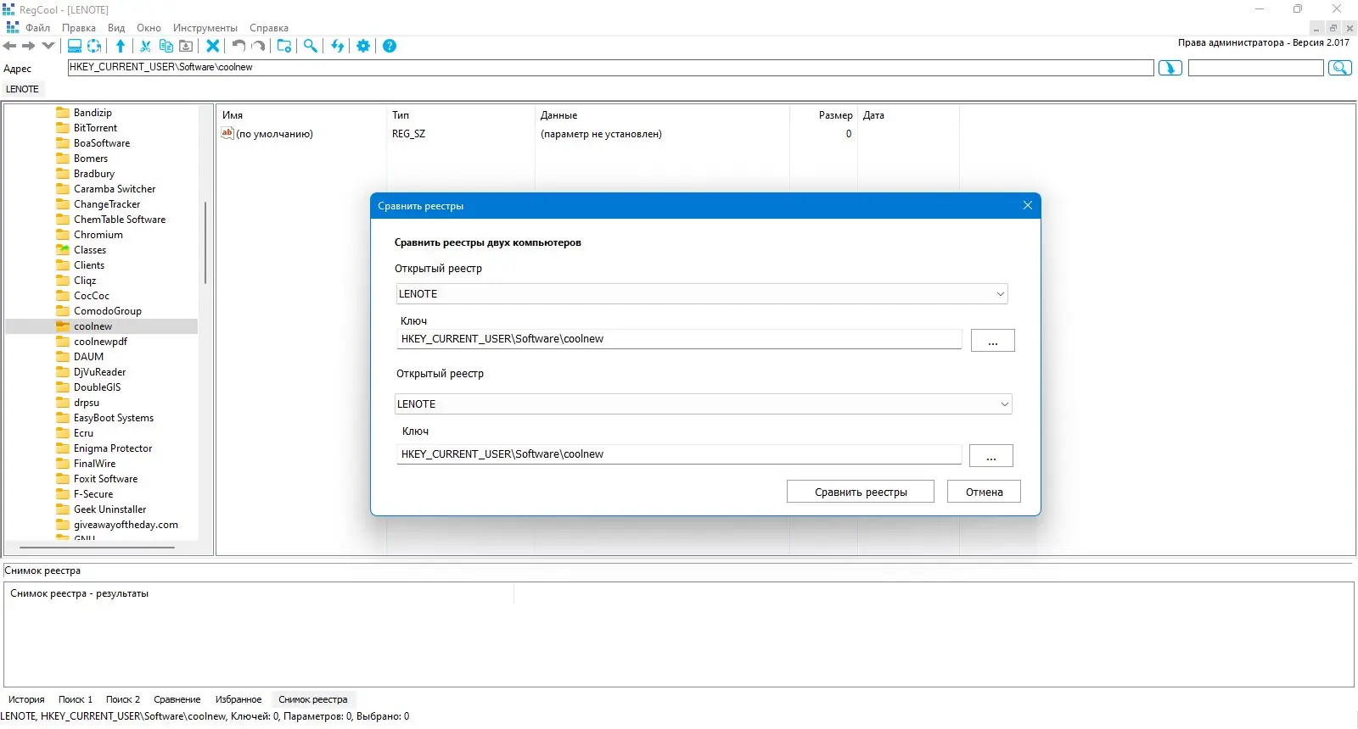Open the history dropdown arrow in toolbar
Viewport: 1358px width, 729px height.
tap(48, 46)
